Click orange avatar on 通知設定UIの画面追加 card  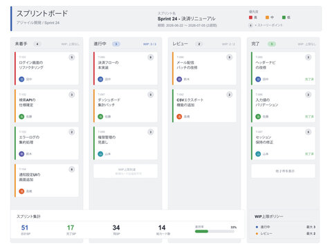click(x=21, y=191)
